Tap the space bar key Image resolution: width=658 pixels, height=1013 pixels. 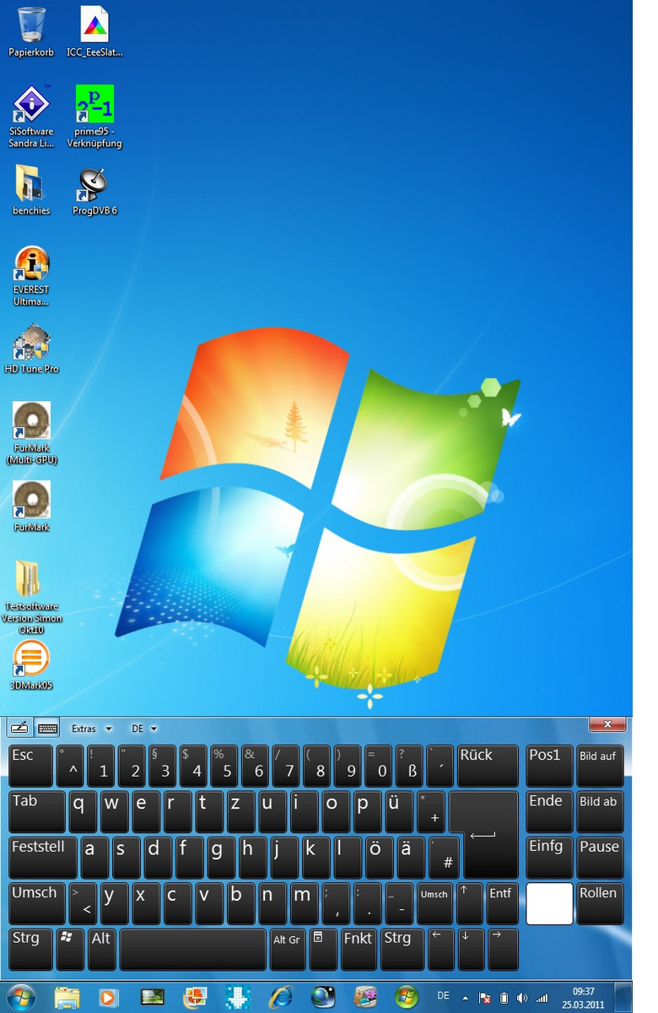193,950
